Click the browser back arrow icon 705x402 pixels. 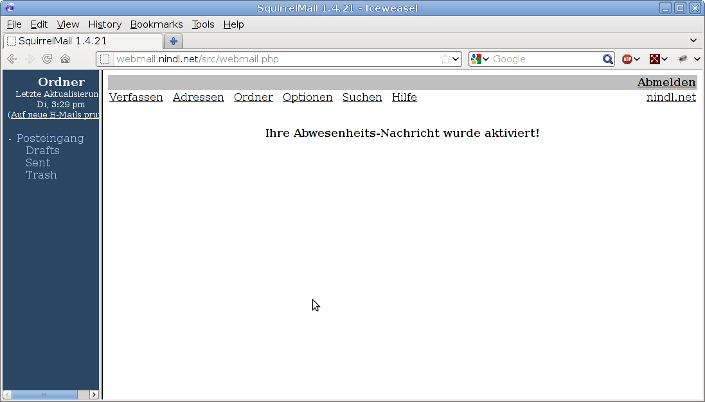click(x=11, y=59)
